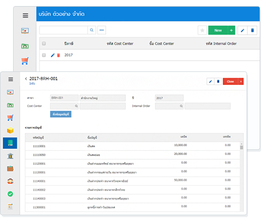Click the X part of the Close button

point(241,82)
